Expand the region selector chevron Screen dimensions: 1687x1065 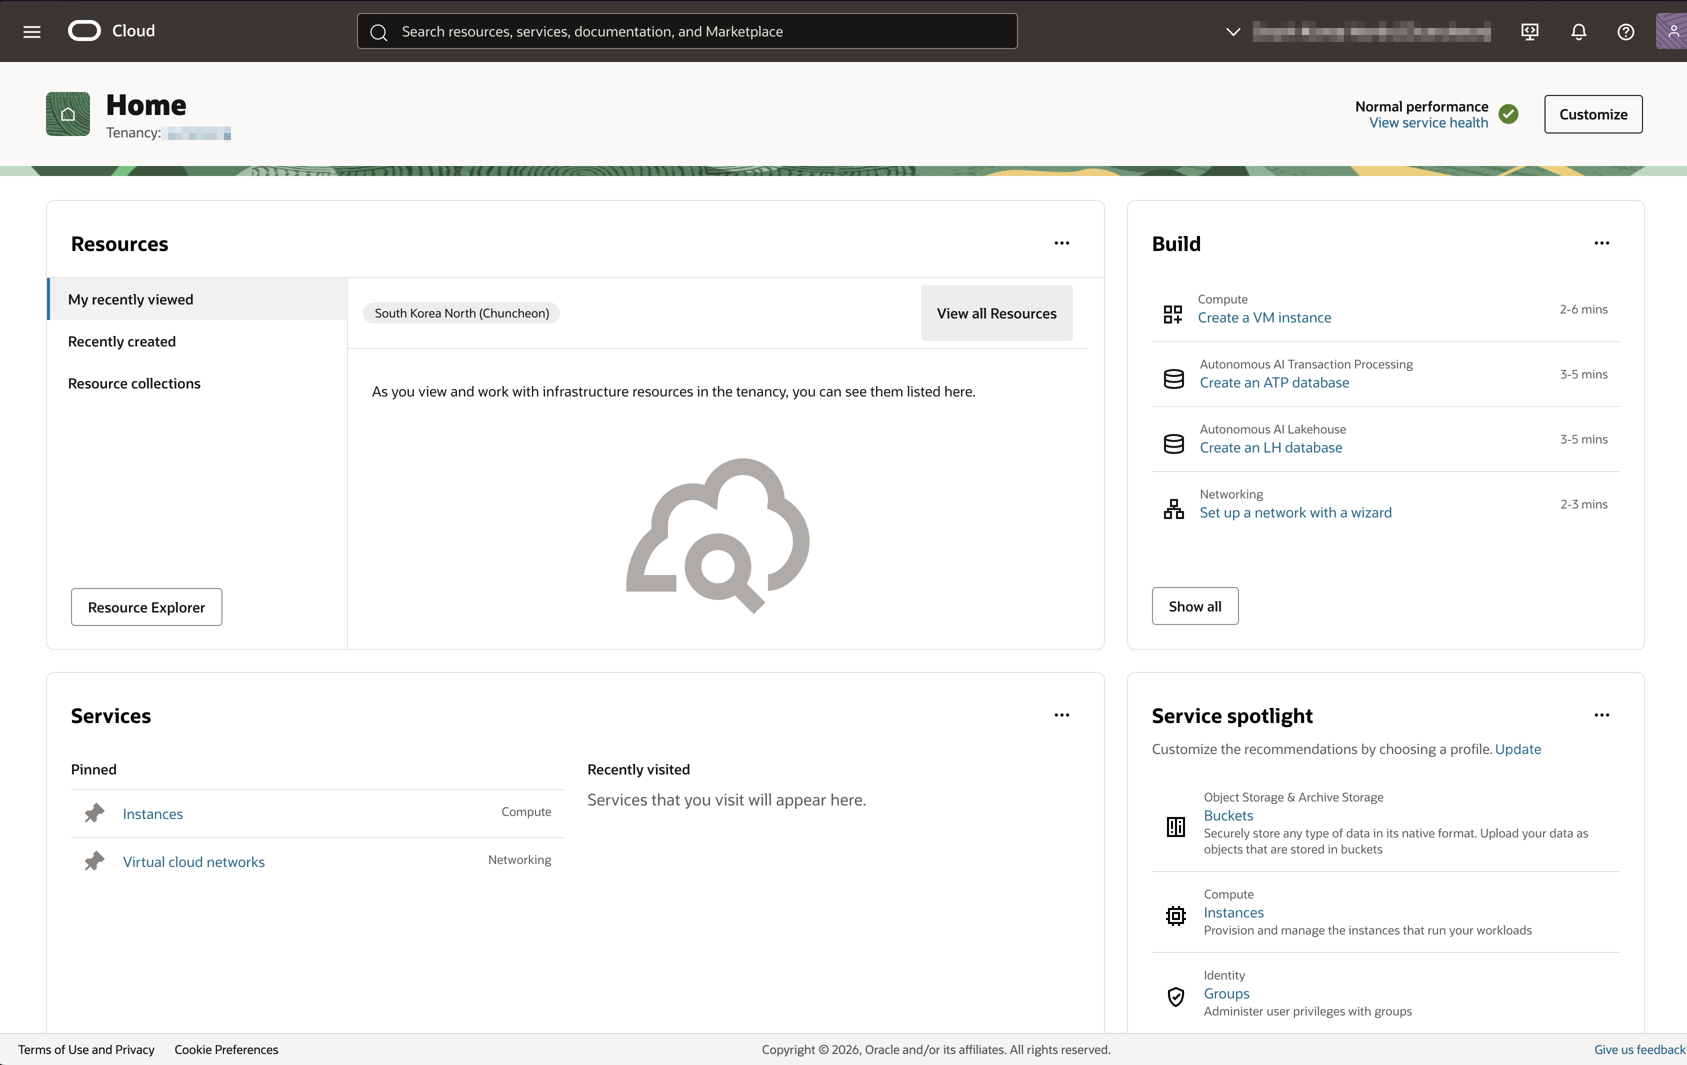[1233, 31]
